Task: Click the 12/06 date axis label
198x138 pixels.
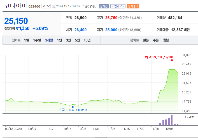Action: point(170,129)
